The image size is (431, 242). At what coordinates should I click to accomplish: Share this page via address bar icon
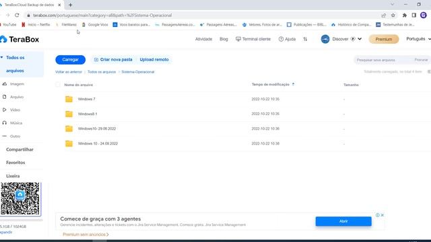(x=383, y=15)
